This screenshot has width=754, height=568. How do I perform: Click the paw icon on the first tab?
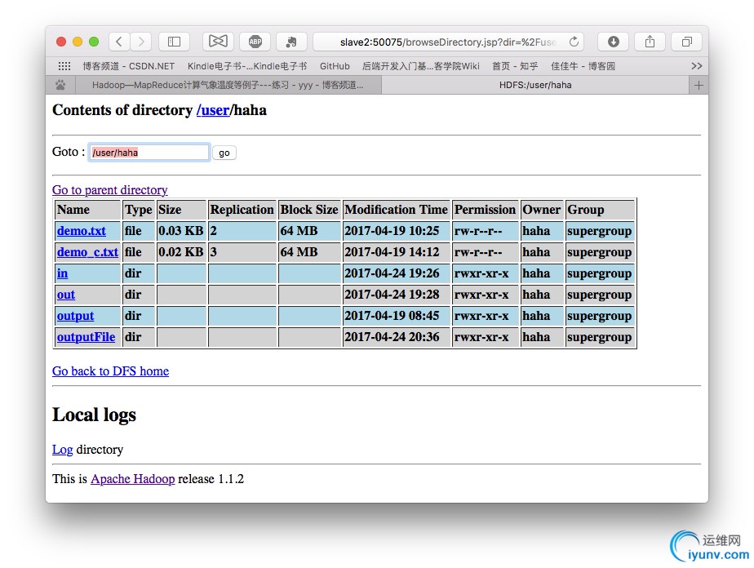click(x=60, y=85)
